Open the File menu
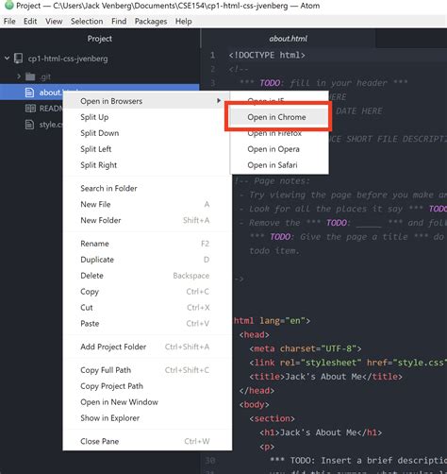The image size is (447, 474). coord(9,21)
